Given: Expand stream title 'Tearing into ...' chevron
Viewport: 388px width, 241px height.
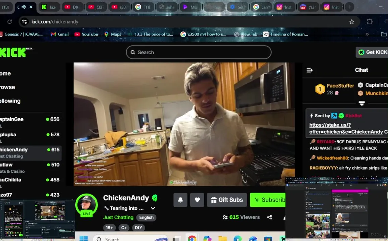Looking at the screenshot, I should [153, 208].
